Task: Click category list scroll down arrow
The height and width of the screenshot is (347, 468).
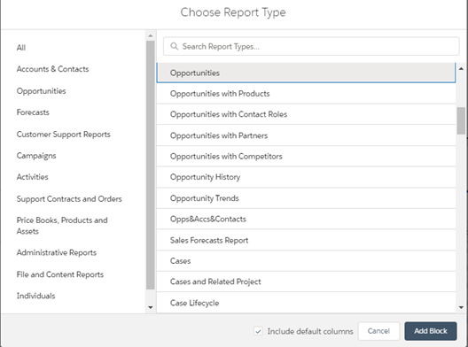Action: coord(151,307)
